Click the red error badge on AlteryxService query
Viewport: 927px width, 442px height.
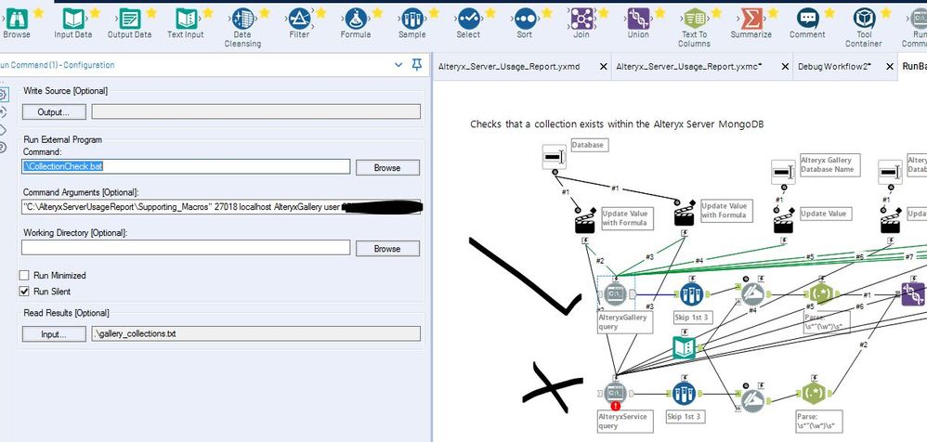coord(616,406)
